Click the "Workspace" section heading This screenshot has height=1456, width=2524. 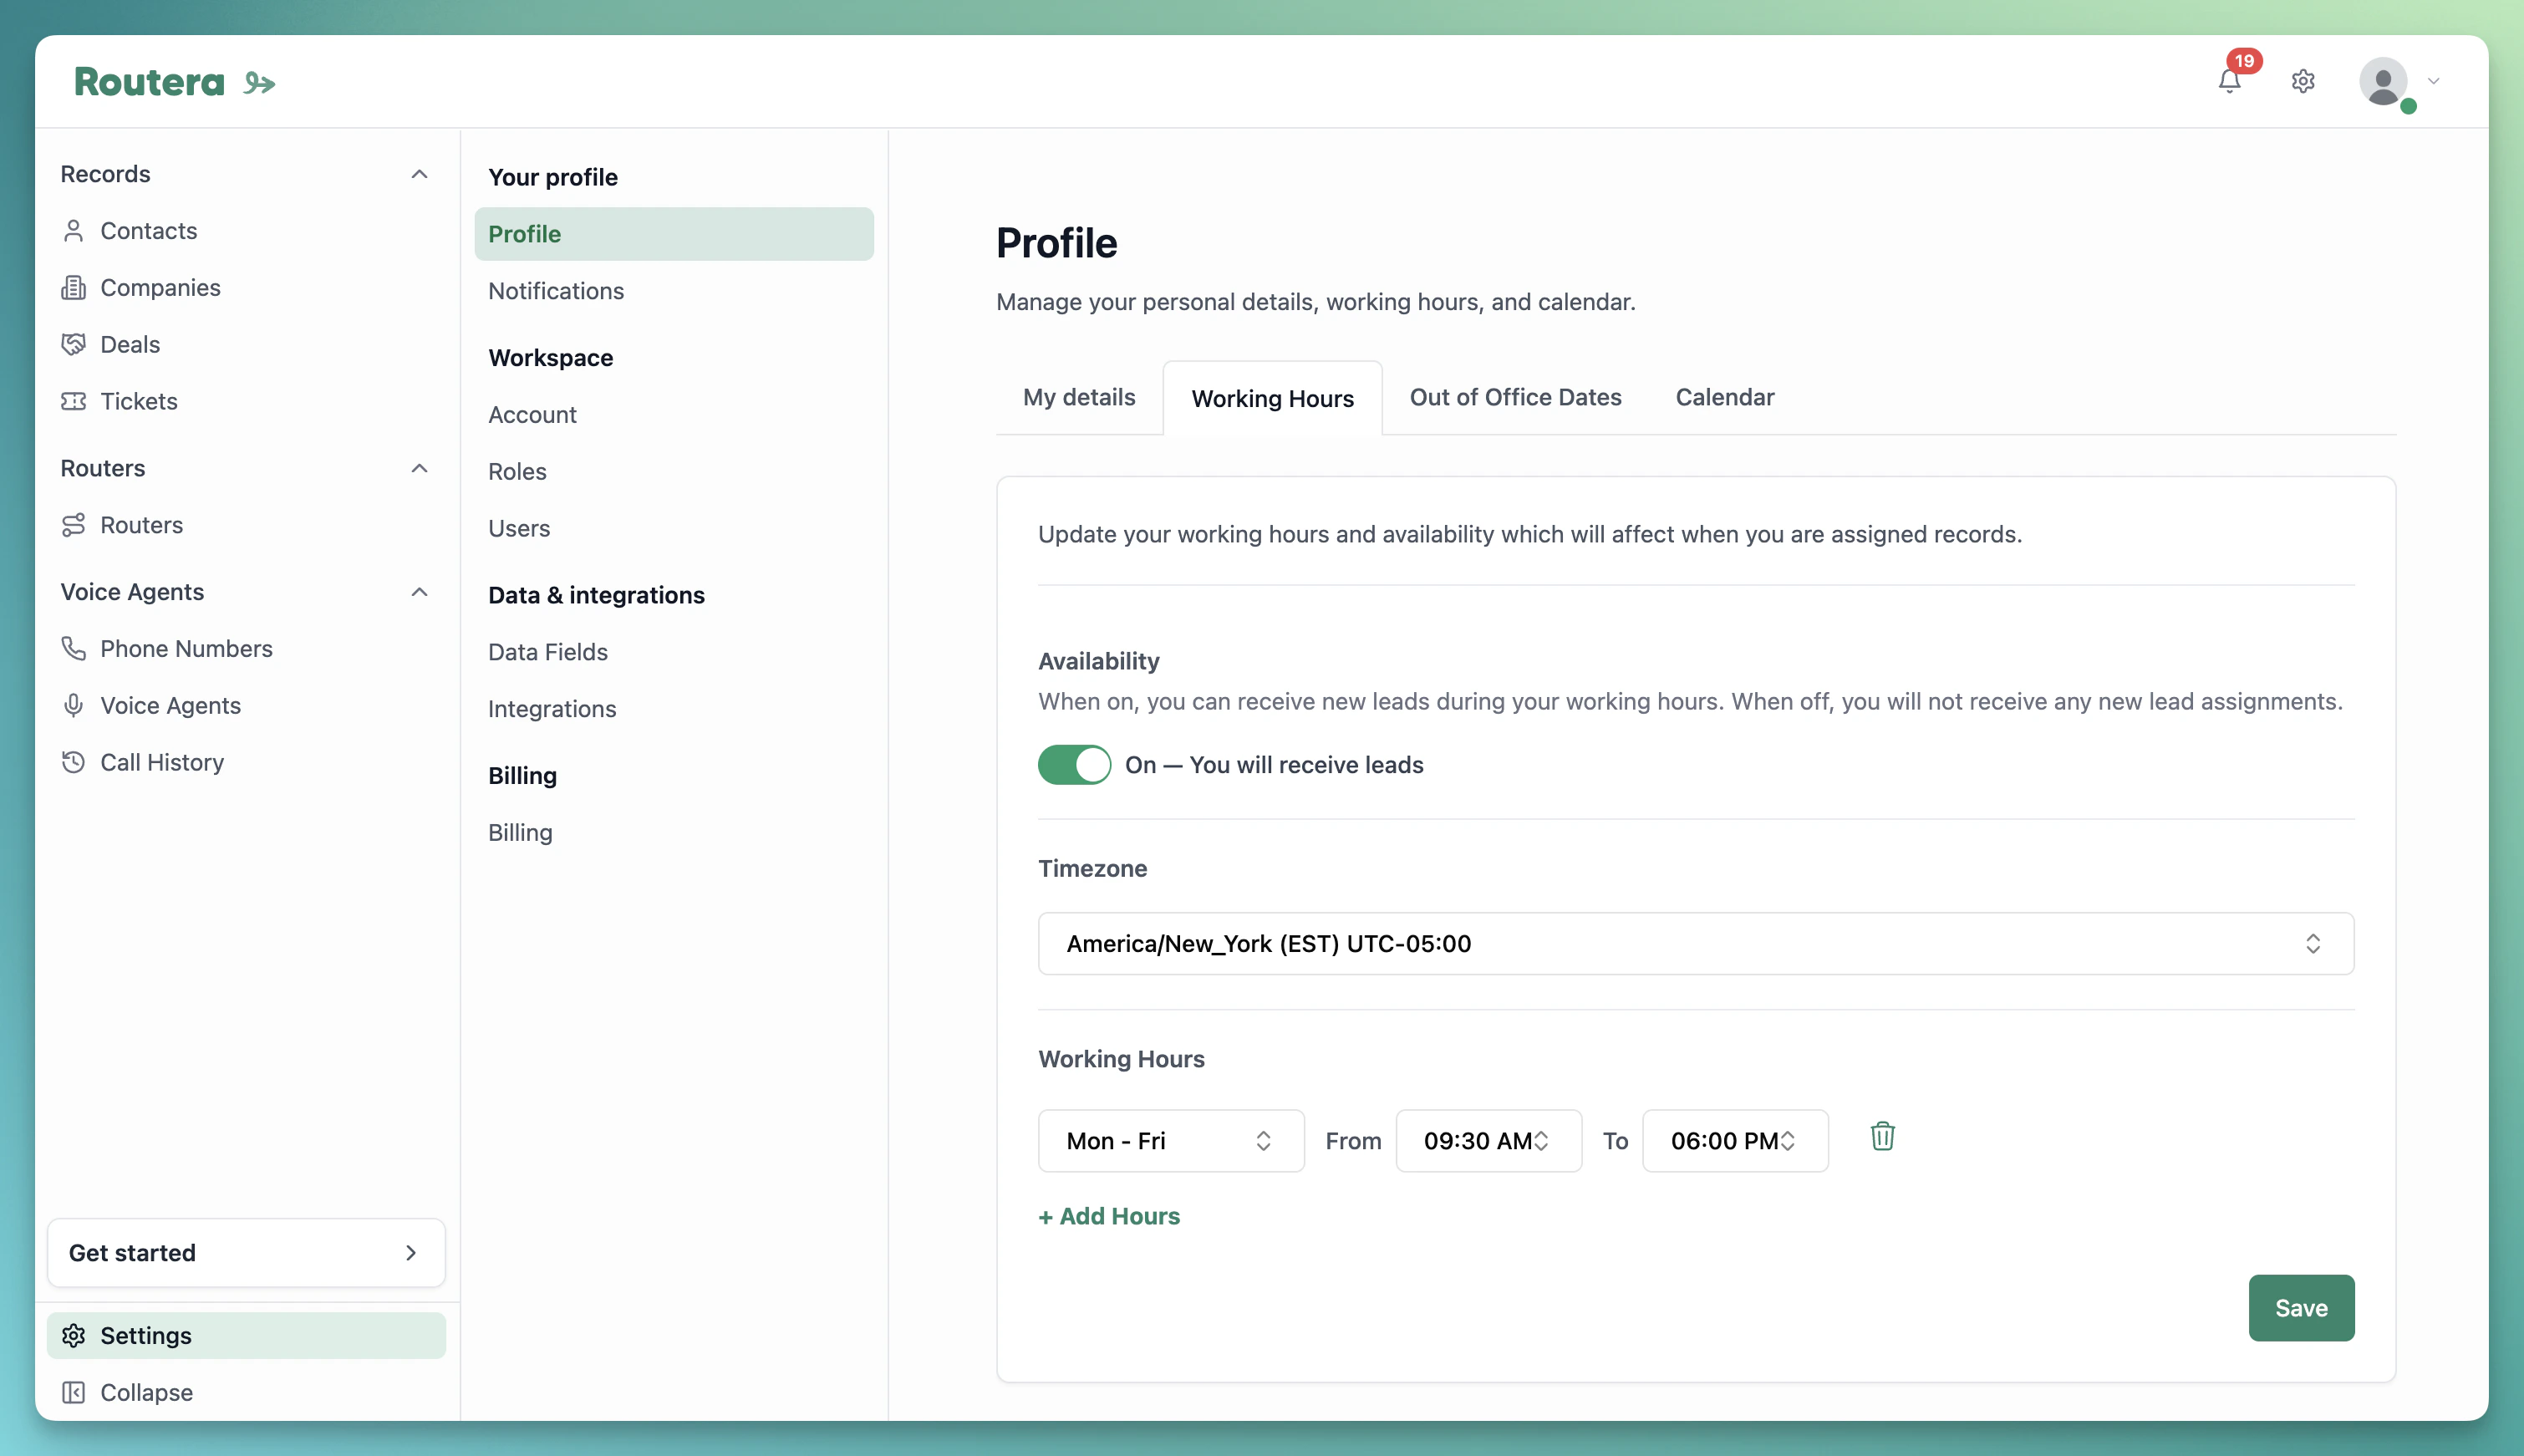pos(551,358)
